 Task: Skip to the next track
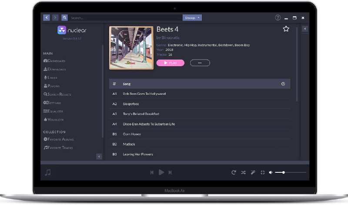pos(170,172)
